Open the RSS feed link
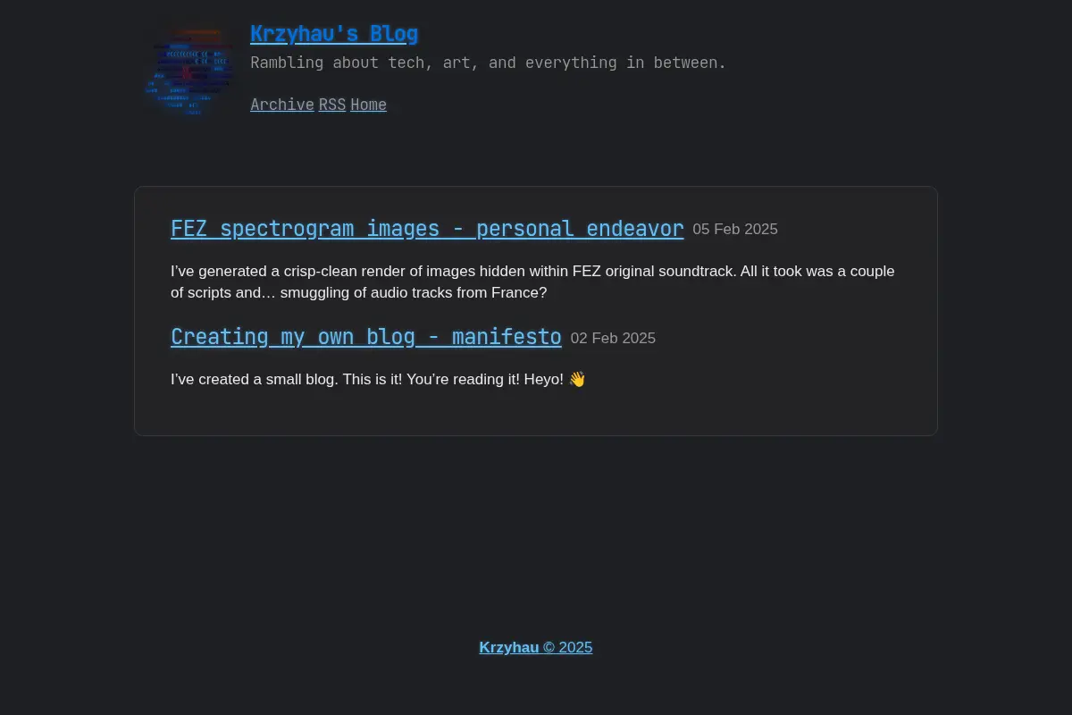Screen dimensions: 1072x715 click(x=332, y=105)
